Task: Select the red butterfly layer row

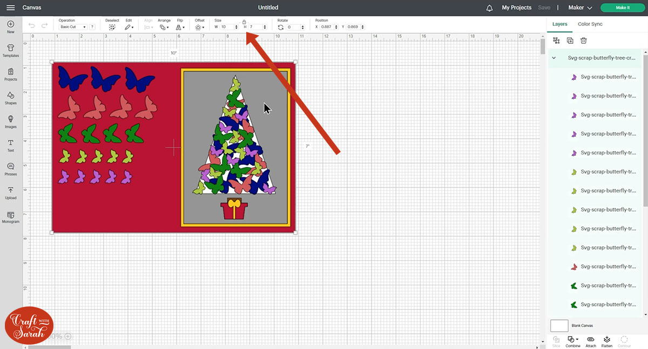Action: [x=596, y=266]
